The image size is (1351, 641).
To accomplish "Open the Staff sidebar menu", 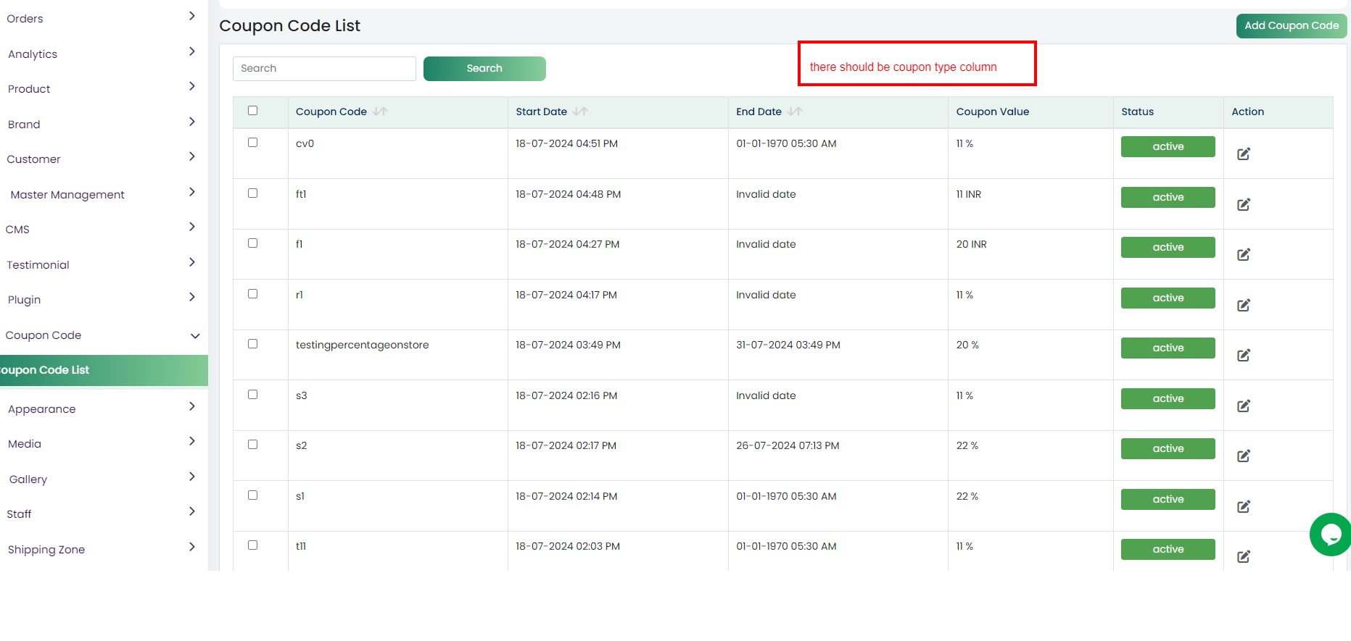I will coord(19,514).
